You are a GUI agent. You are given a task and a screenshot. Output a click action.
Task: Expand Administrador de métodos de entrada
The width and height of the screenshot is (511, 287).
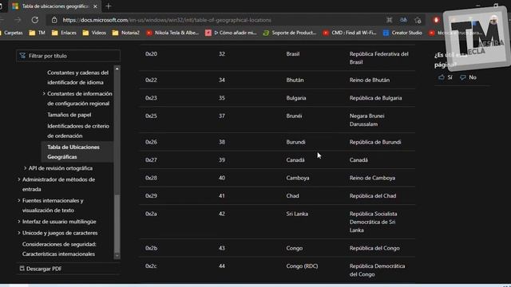coord(19,179)
